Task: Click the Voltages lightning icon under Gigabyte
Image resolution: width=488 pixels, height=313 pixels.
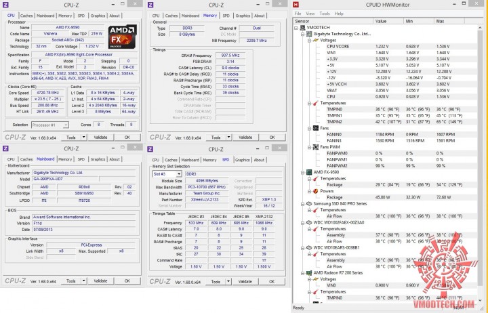Action: tap(316, 40)
